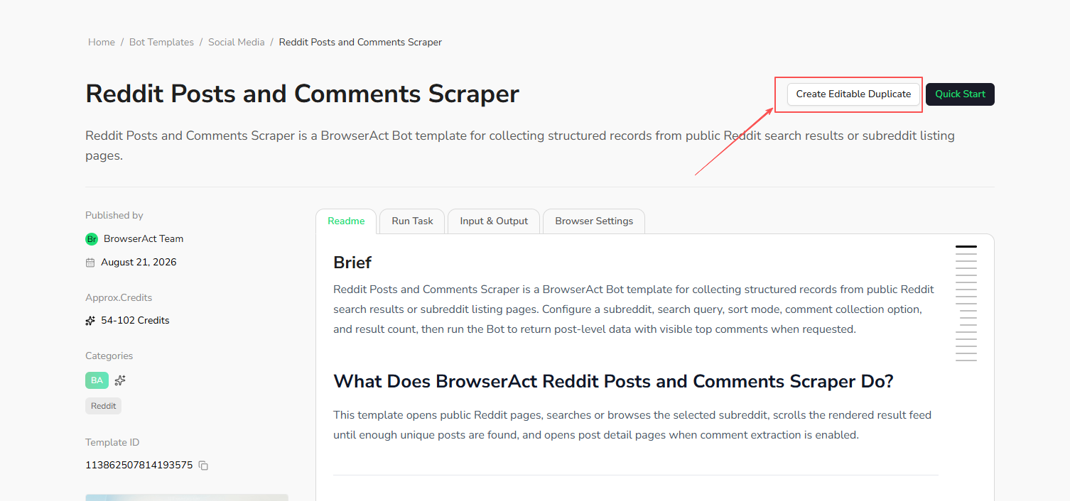Click the Brief heading in the Readme

(x=352, y=263)
